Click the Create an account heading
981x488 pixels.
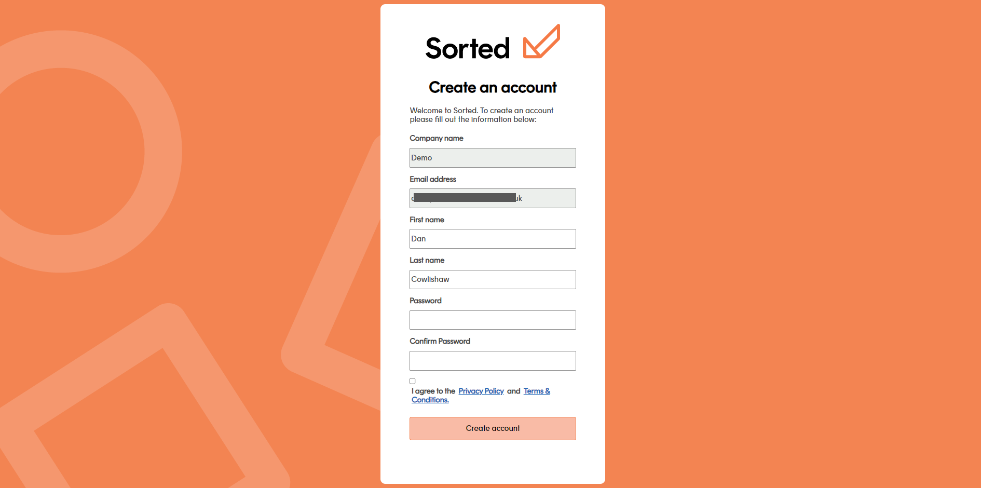(492, 87)
